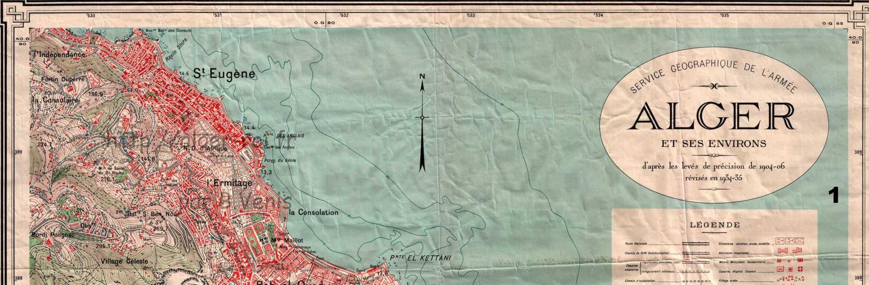
Task: Click the '269.7' elevation value
Action: pyautogui.click(x=160, y=228)
